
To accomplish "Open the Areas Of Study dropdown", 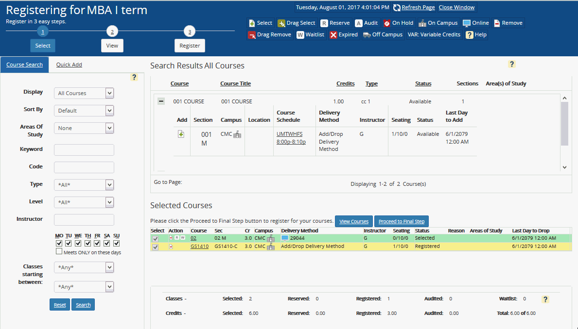I will coord(84,128).
